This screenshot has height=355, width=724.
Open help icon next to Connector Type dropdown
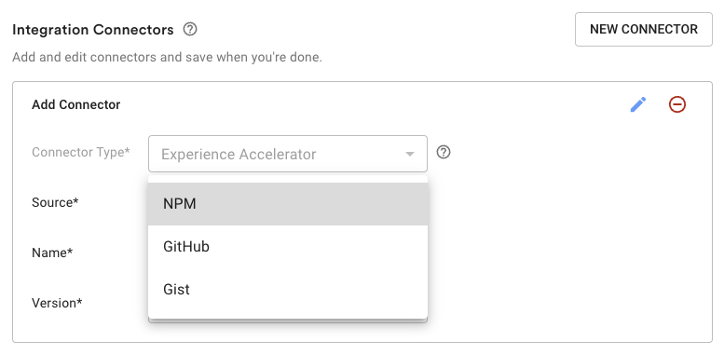tap(444, 152)
